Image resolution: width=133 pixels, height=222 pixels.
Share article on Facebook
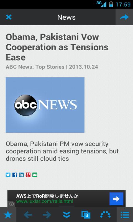point(15,175)
